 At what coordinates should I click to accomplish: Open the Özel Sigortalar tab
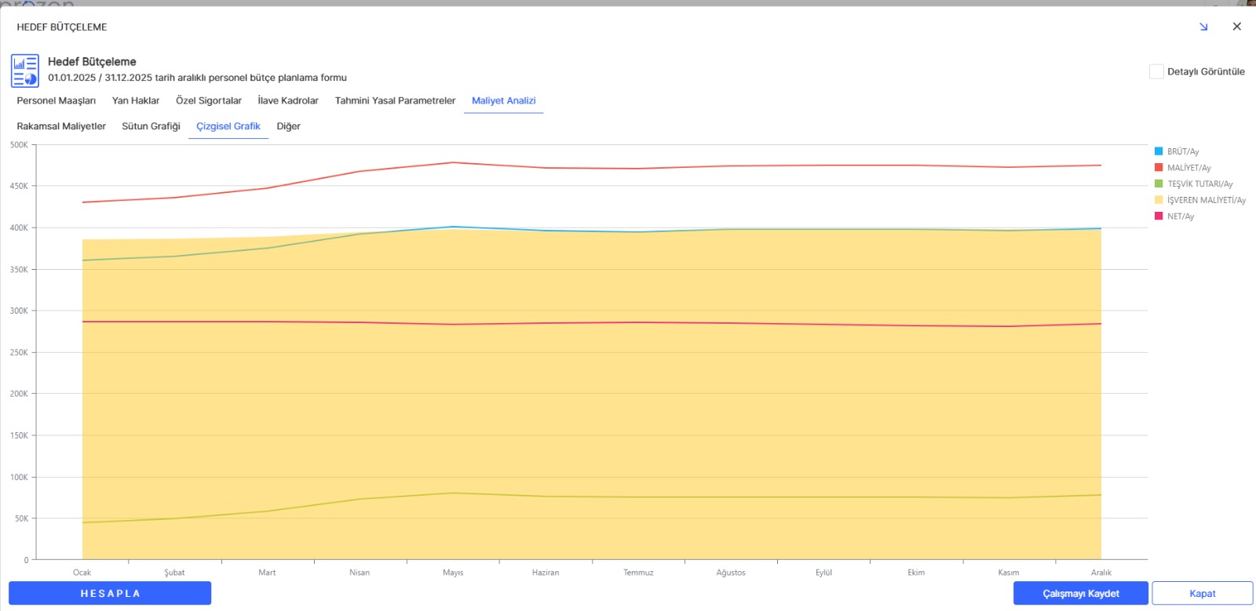click(x=209, y=100)
